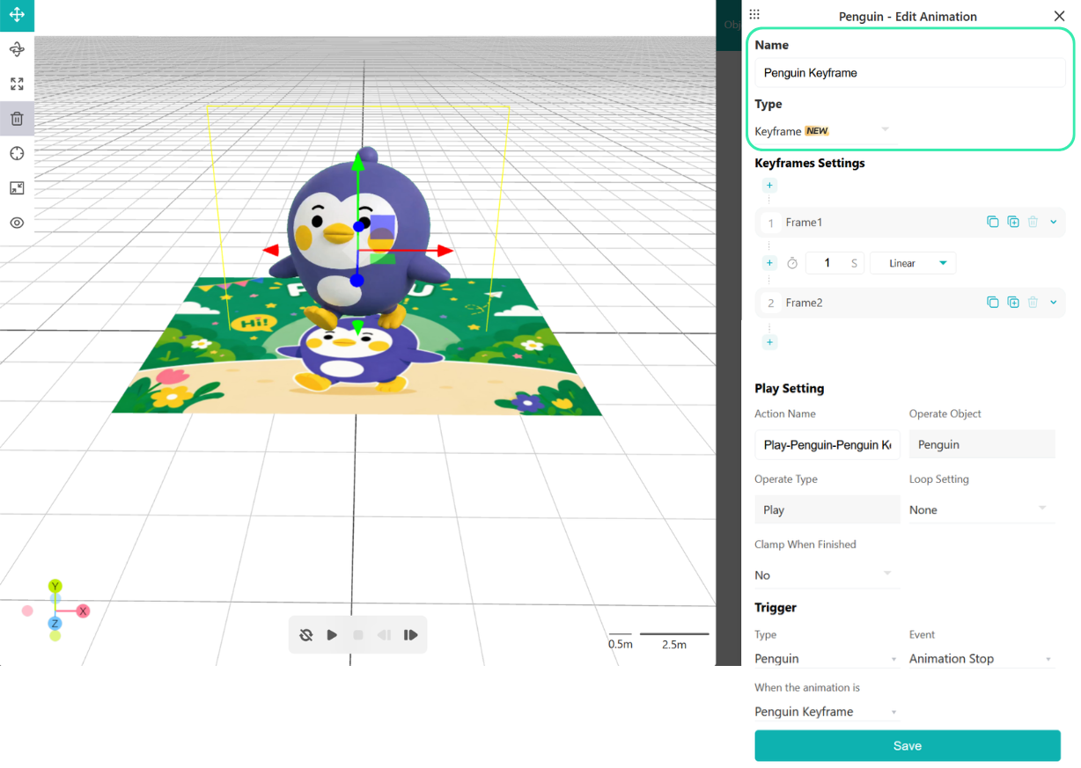Toggle the eye visibility icon in left toolbar
Image resolution: width=1081 pixels, height=768 pixels.
[17, 223]
